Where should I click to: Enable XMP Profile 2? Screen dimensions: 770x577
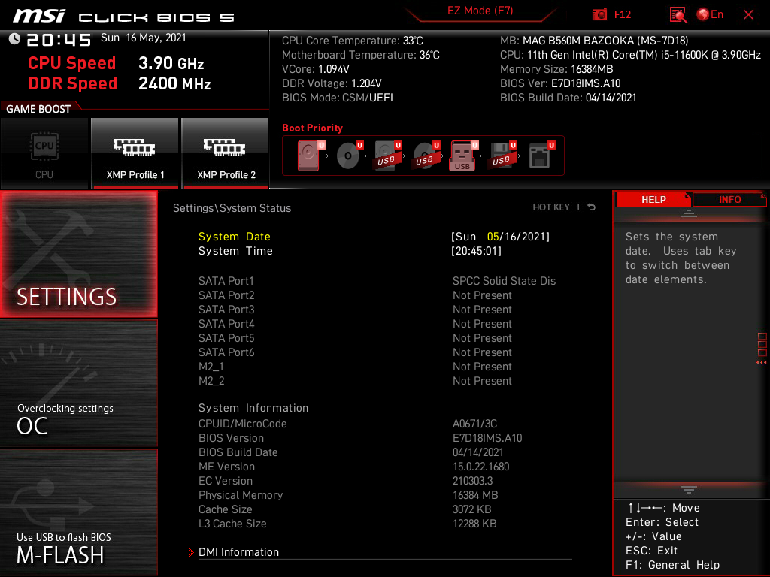coord(226,153)
